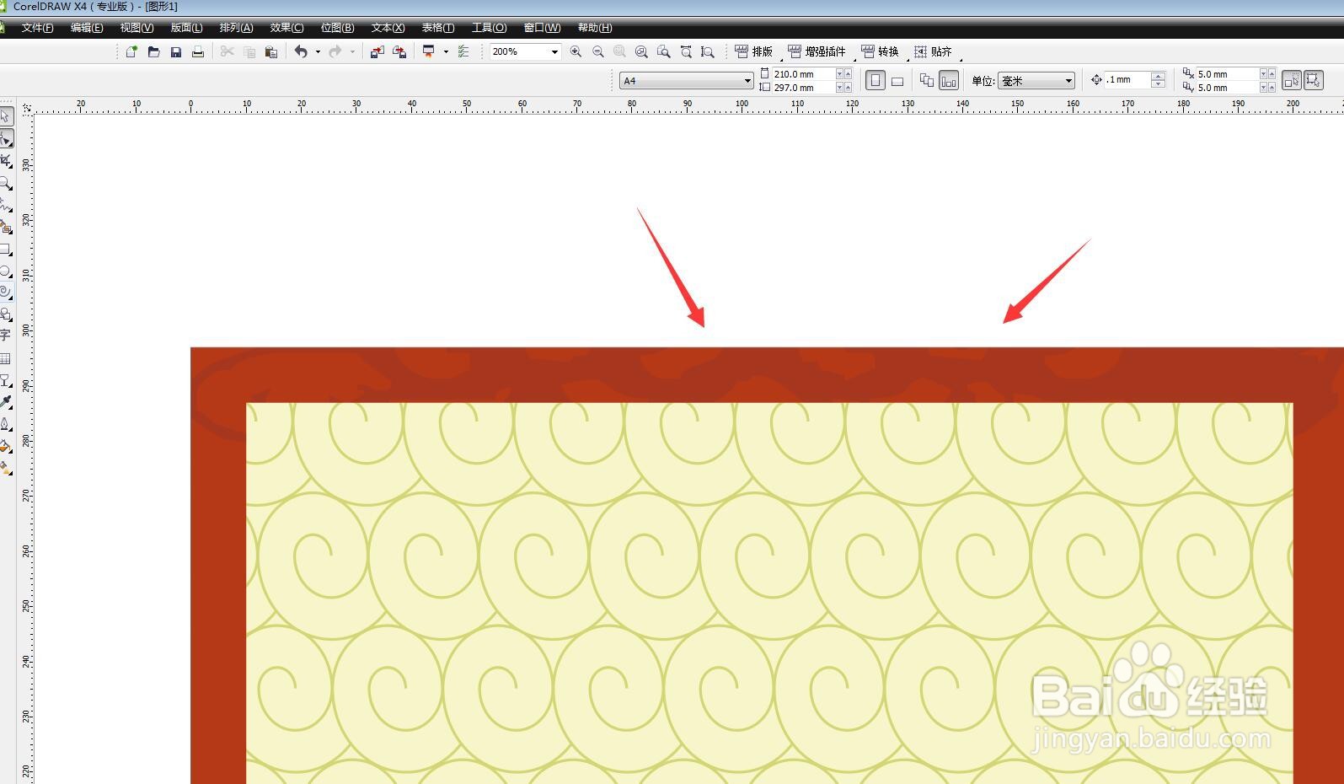Save the document with the floppy icon
Image resolution: width=1344 pixels, height=784 pixels.
(175, 51)
